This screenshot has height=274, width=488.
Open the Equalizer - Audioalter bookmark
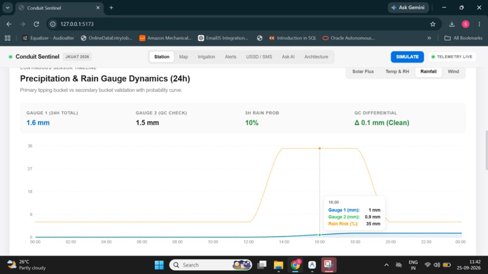(x=48, y=38)
